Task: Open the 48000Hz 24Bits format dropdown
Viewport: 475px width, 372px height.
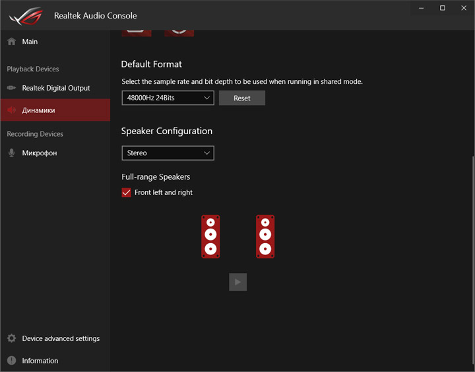Action: point(168,98)
